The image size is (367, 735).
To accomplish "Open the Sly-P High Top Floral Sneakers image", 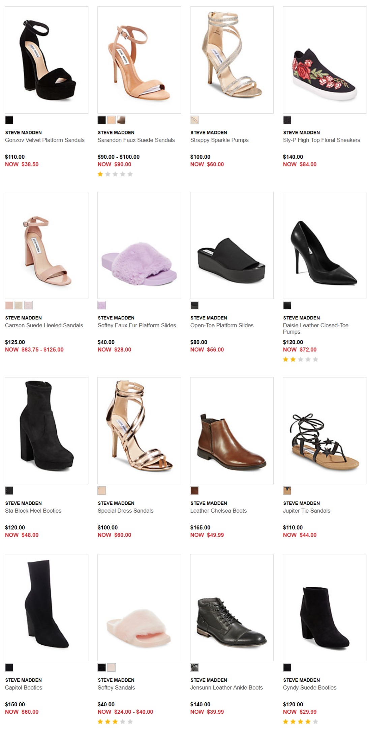I will [325, 60].
